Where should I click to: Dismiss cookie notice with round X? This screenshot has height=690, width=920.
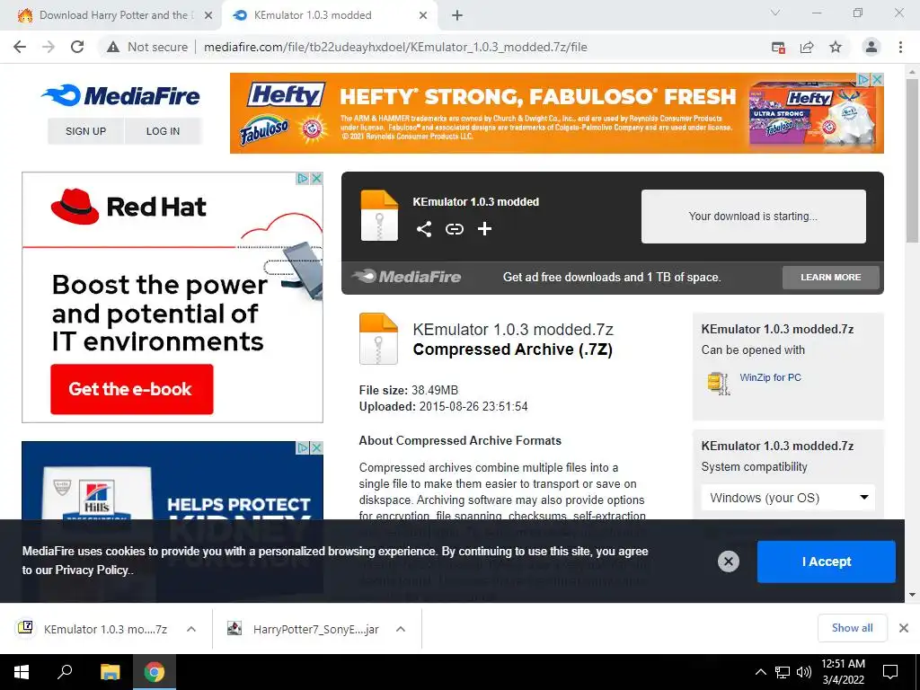(x=728, y=562)
